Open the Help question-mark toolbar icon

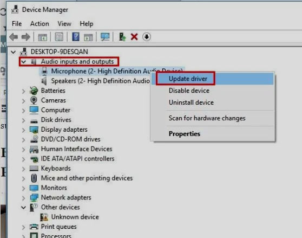click(x=76, y=37)
